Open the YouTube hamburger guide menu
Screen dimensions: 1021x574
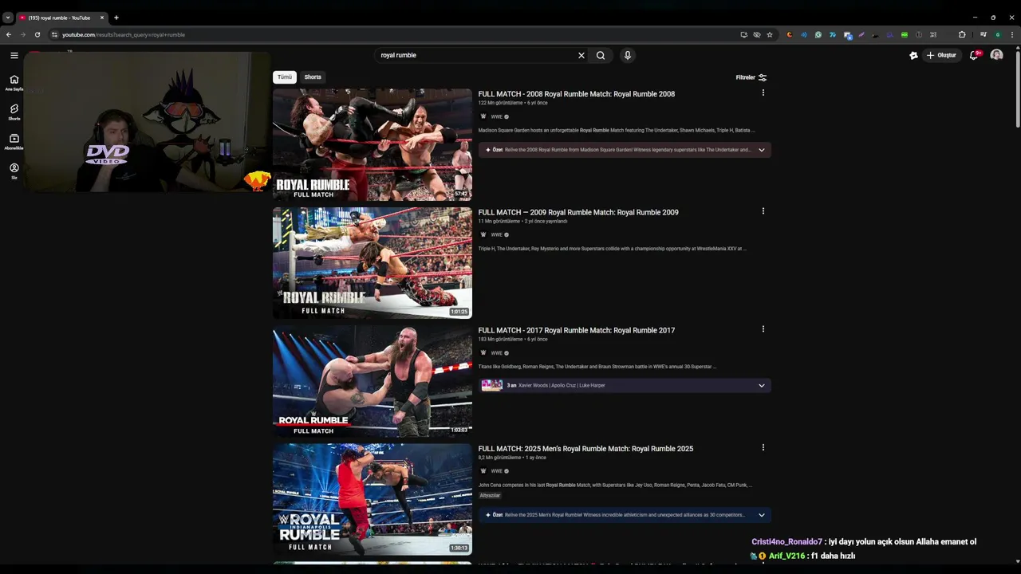click(x=14, y=55)
